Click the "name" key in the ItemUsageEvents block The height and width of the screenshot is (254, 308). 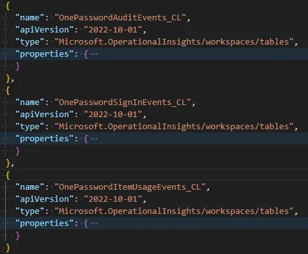(30, 187)
